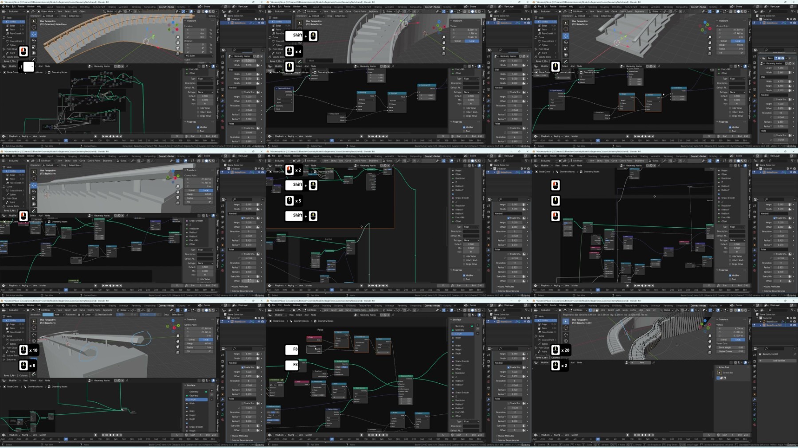Click the Vertex Crease slider

tap(731, 351)
